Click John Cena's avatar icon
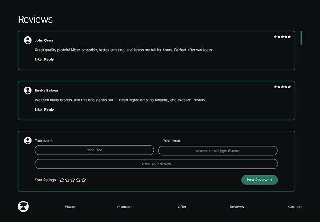 coord(28,40)
